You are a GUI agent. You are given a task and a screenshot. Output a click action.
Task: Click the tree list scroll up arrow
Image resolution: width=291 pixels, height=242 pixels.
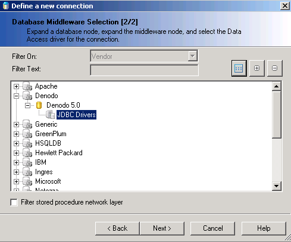277,86
